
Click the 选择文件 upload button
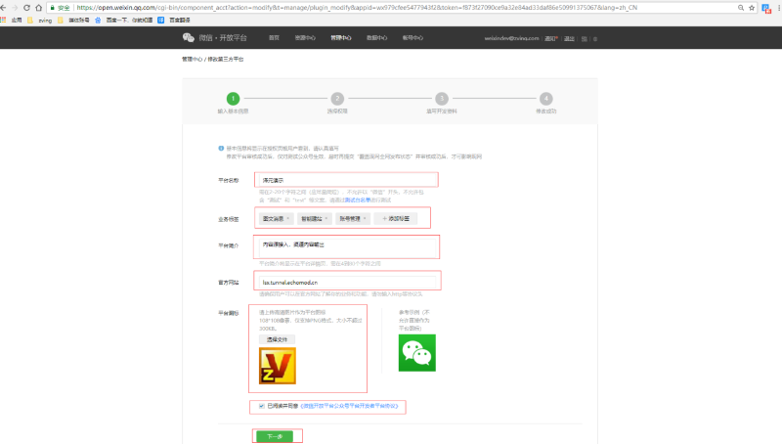pos(277,339)
